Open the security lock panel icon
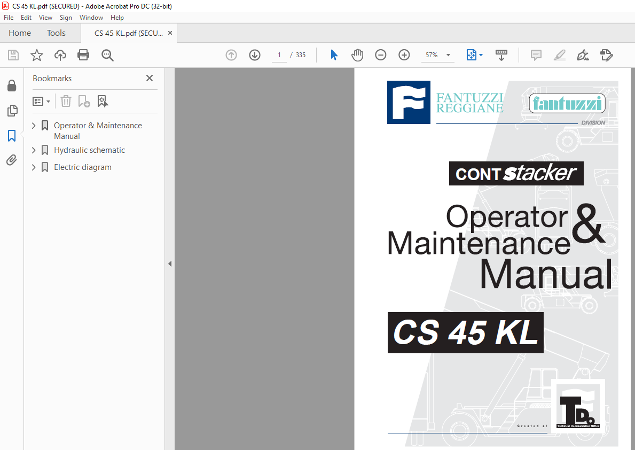Viewport: 635px width, 450px height. point(12,86)
